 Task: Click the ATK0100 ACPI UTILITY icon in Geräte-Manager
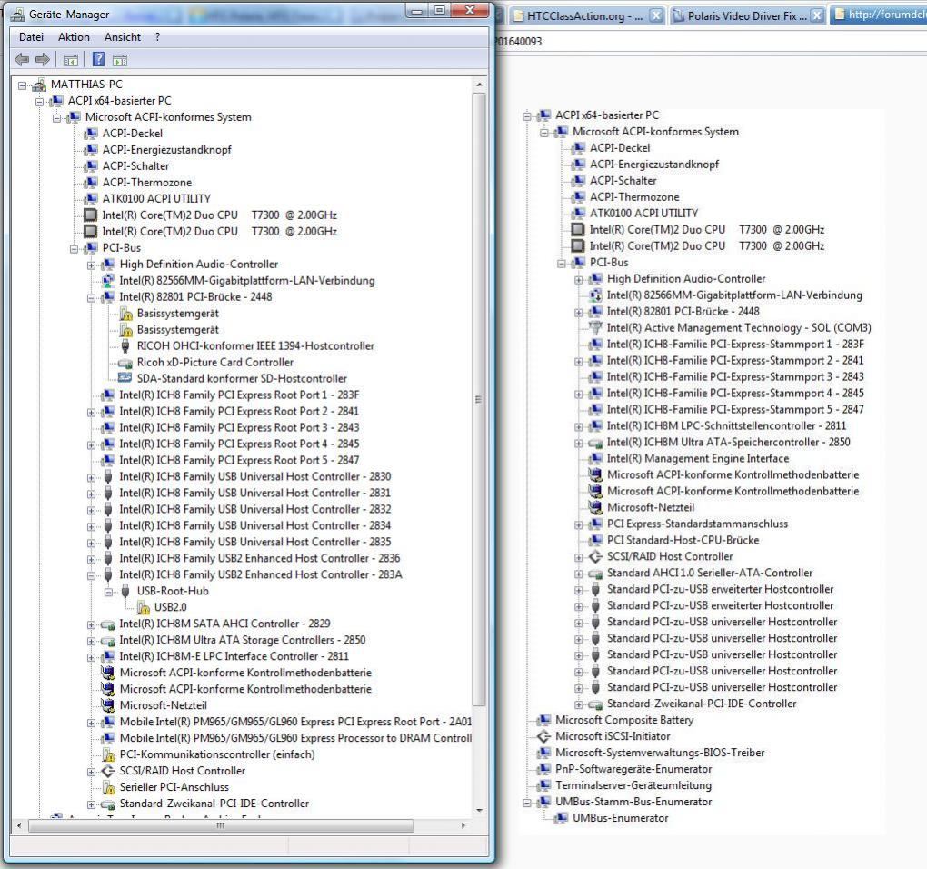[91, 199]
